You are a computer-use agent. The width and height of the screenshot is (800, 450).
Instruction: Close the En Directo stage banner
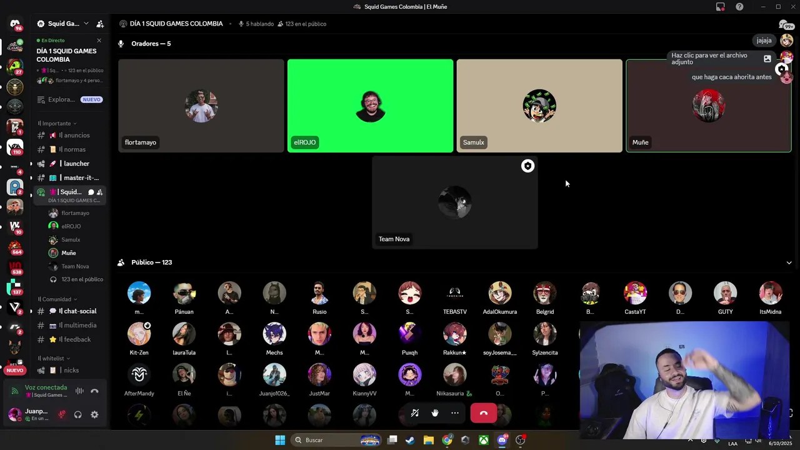click(x=99, y=41)
